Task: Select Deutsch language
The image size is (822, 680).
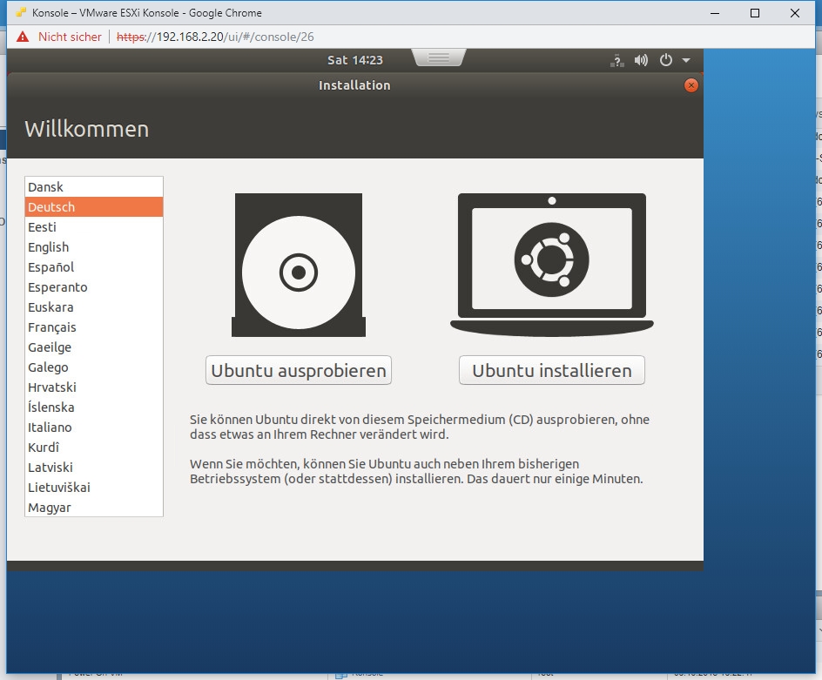Action: point(94,207)
